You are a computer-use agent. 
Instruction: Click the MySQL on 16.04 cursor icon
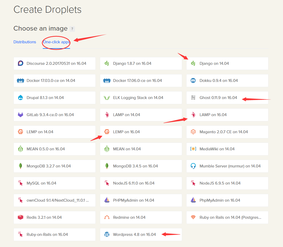click(x=20, y=183)
